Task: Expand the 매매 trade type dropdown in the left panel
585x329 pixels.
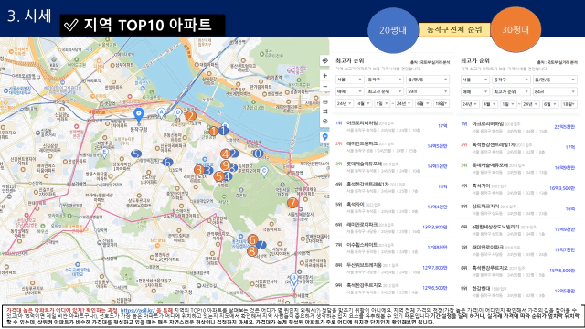Action: pyautogui.click(x=349, y=91)
